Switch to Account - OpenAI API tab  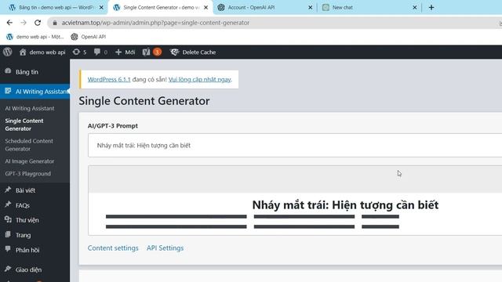coord(264,7)
